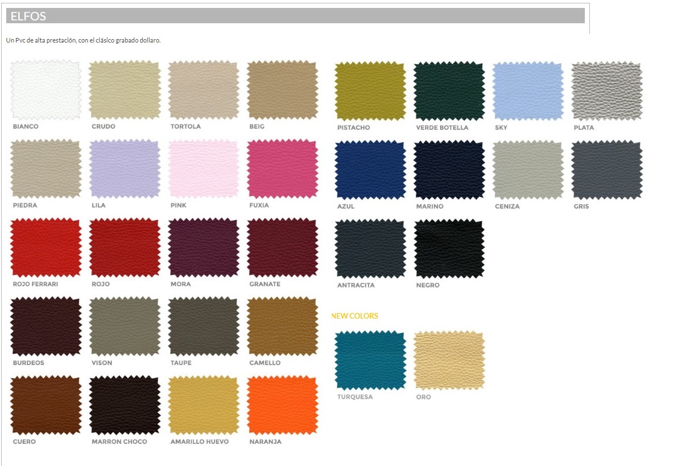Click the VERDE BOTELLA label
Screen dimensions: 675x466
pos(442,128)
